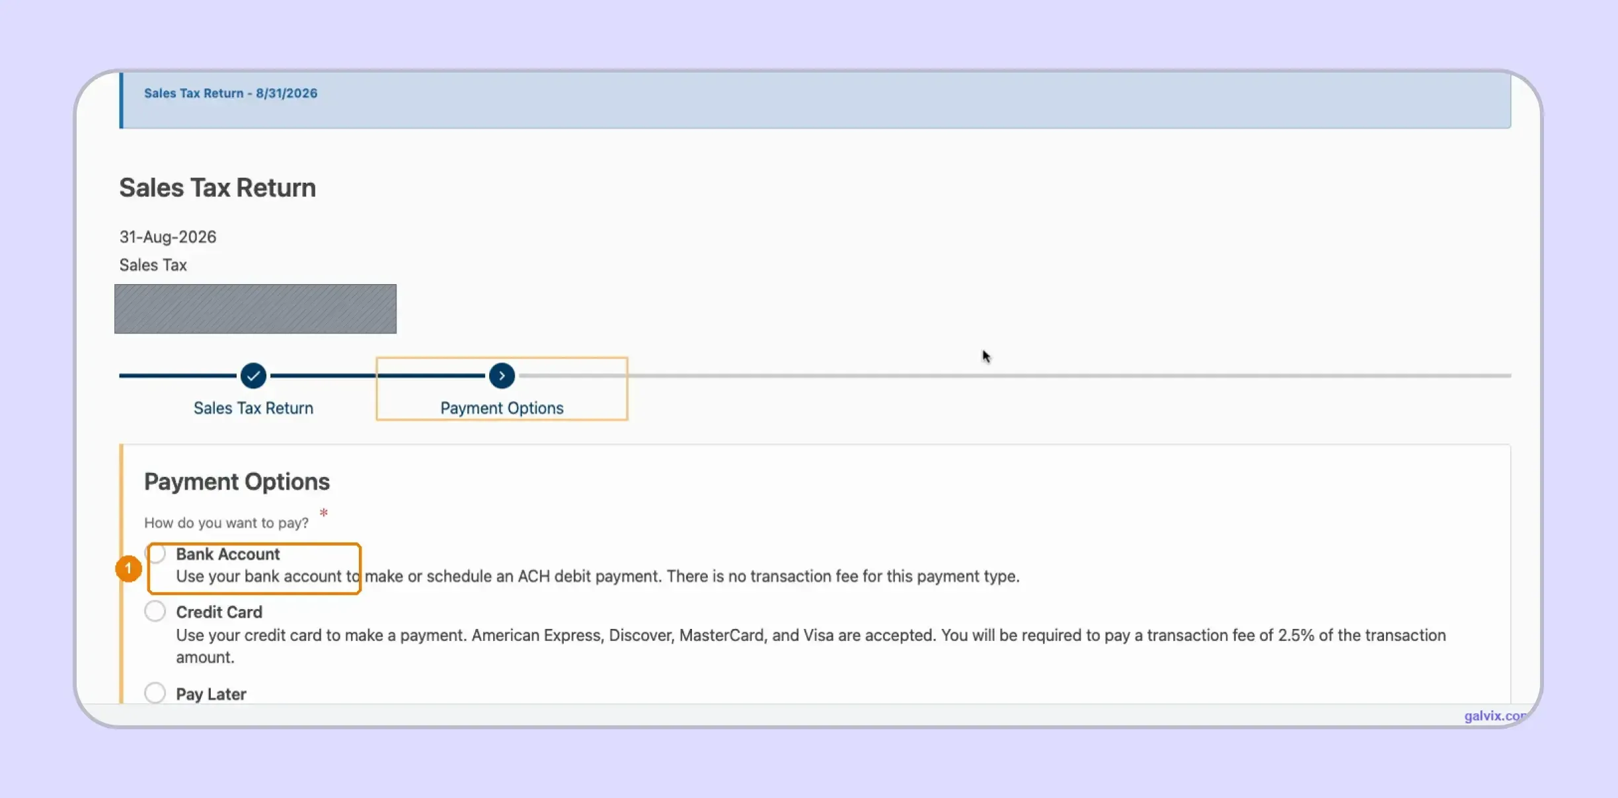Click the 31-Aug-2026 date text
Viewport: 1618px width, 798px height.
[x=168, y=236]
